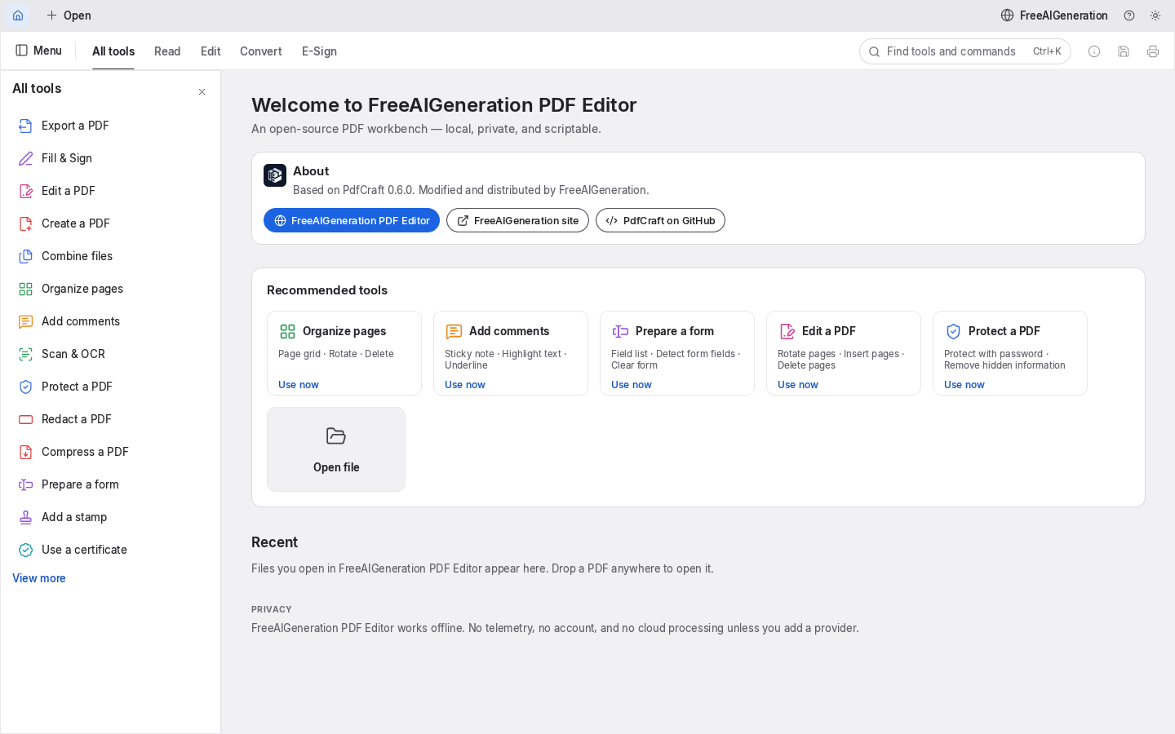Open the Create a PDF tool
The width and height of the screenshot is (1175, 734).
coord(110,223)
